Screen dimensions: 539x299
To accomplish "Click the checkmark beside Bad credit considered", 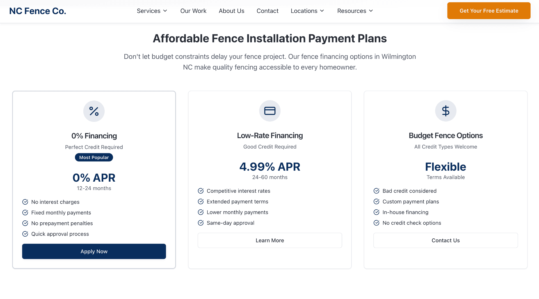I will click(x=376, y=191).
